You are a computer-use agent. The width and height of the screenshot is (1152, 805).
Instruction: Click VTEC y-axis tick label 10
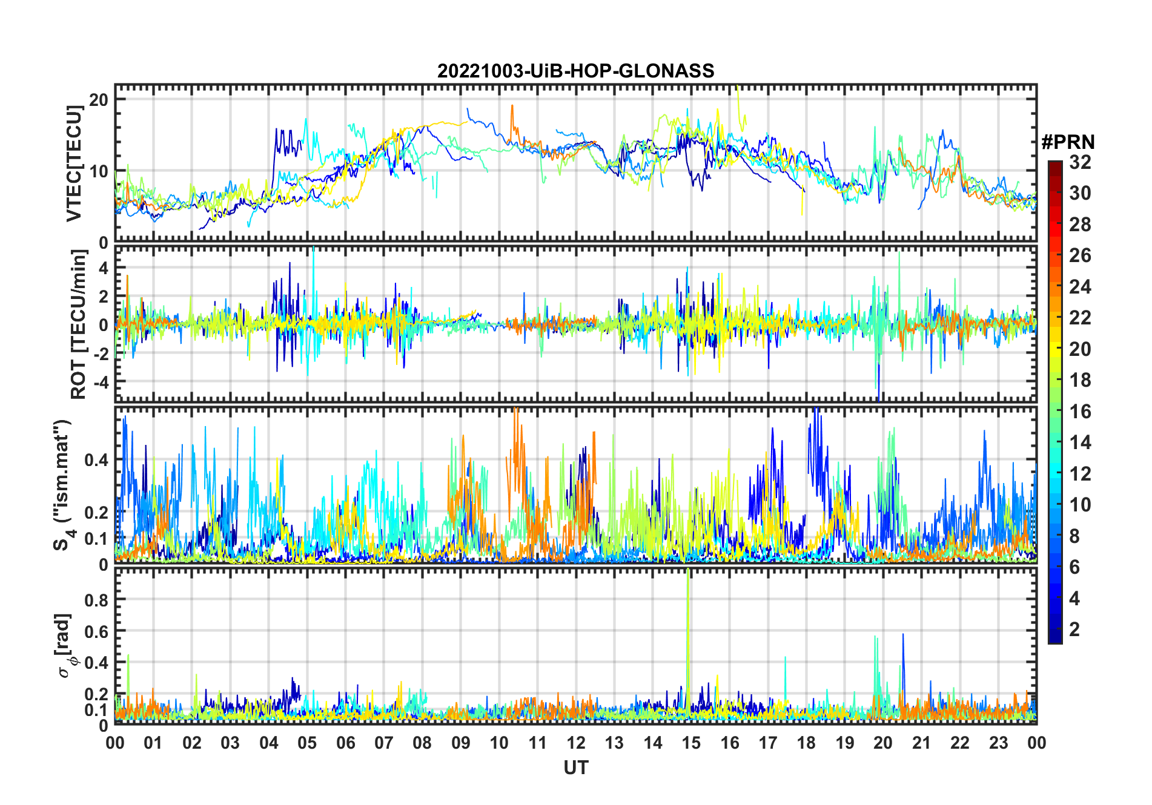tap(99, 171)
